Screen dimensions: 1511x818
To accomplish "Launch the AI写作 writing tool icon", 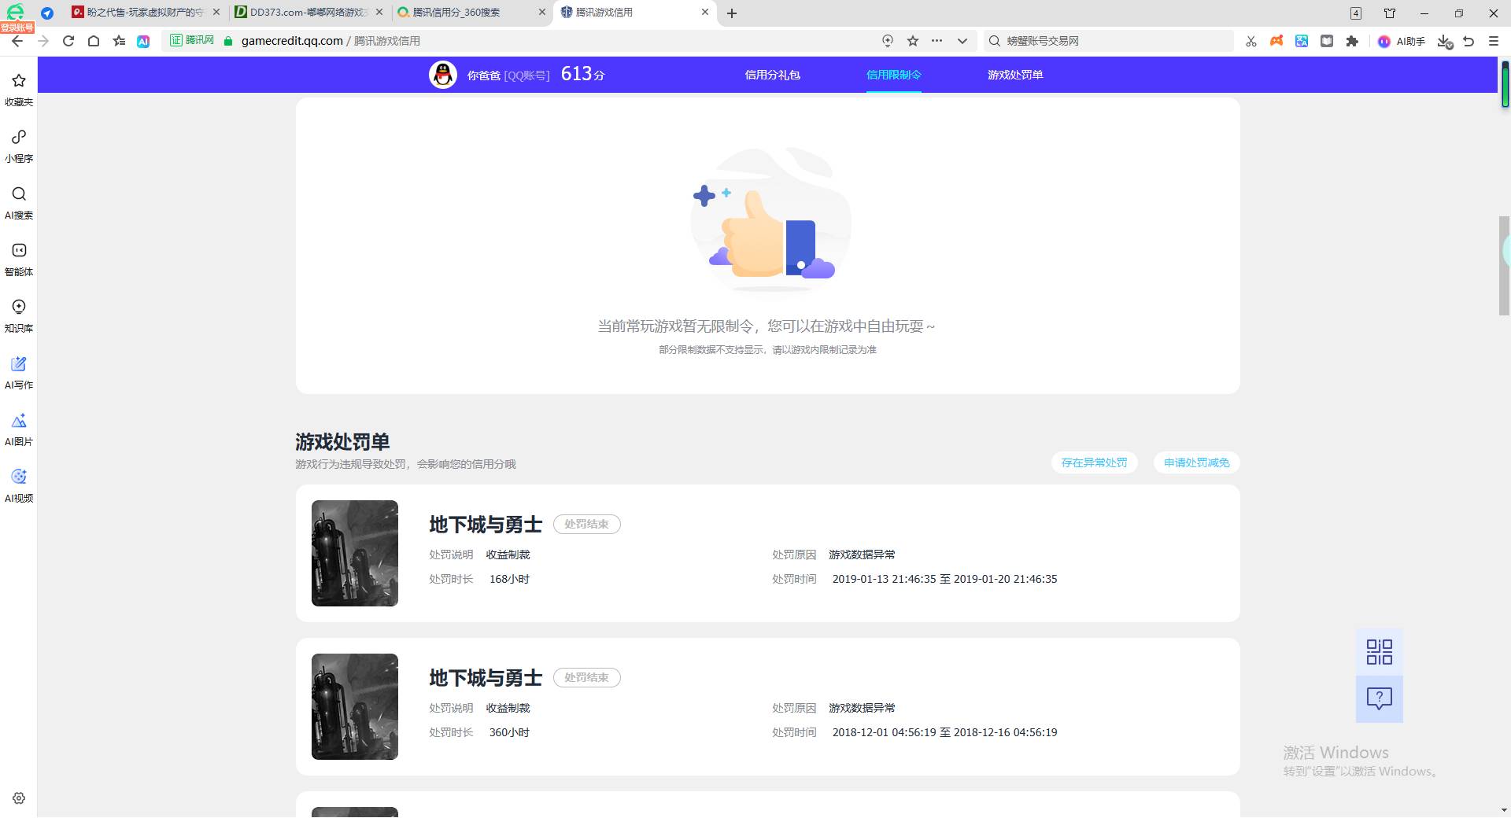I will pos(19,371).
